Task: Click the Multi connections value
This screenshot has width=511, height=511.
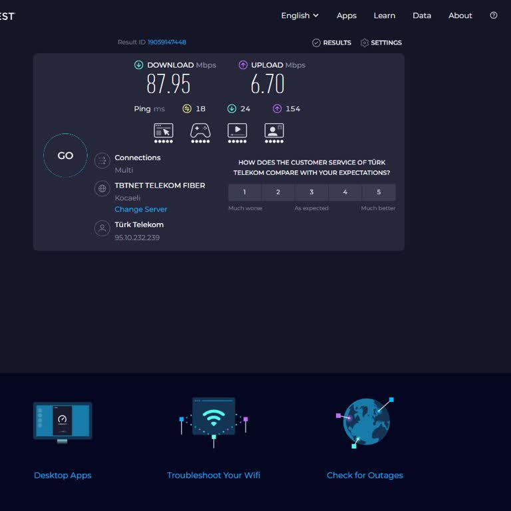Action: [124, 170]
